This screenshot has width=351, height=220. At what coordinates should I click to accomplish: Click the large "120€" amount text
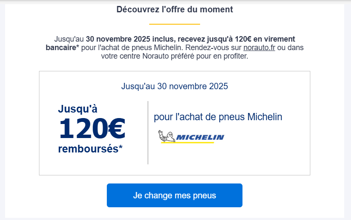tap(92, 128)
